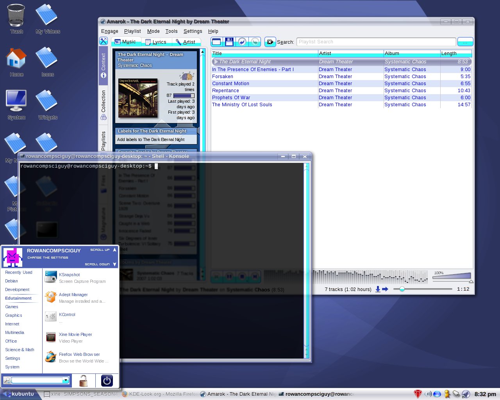Select the Repentance track row
Viewport: 500px width, 400px height.
[341, 91]
